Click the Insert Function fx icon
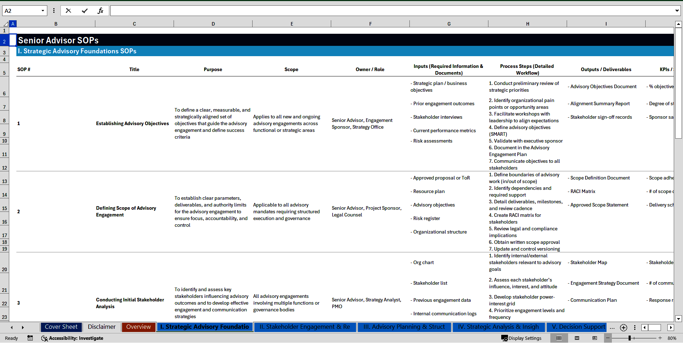 pyautogui.click(x=100, y=11)
